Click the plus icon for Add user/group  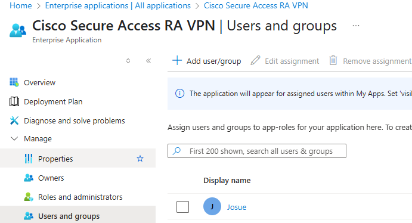pos(177,60)
